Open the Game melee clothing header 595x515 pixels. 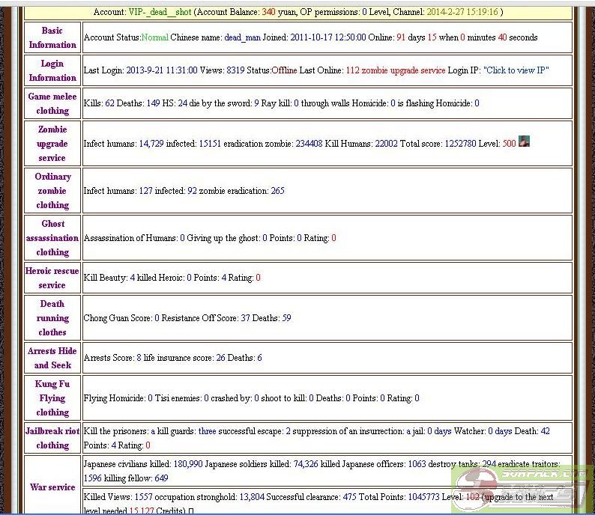pyautogui.click(x=52, y=103)
